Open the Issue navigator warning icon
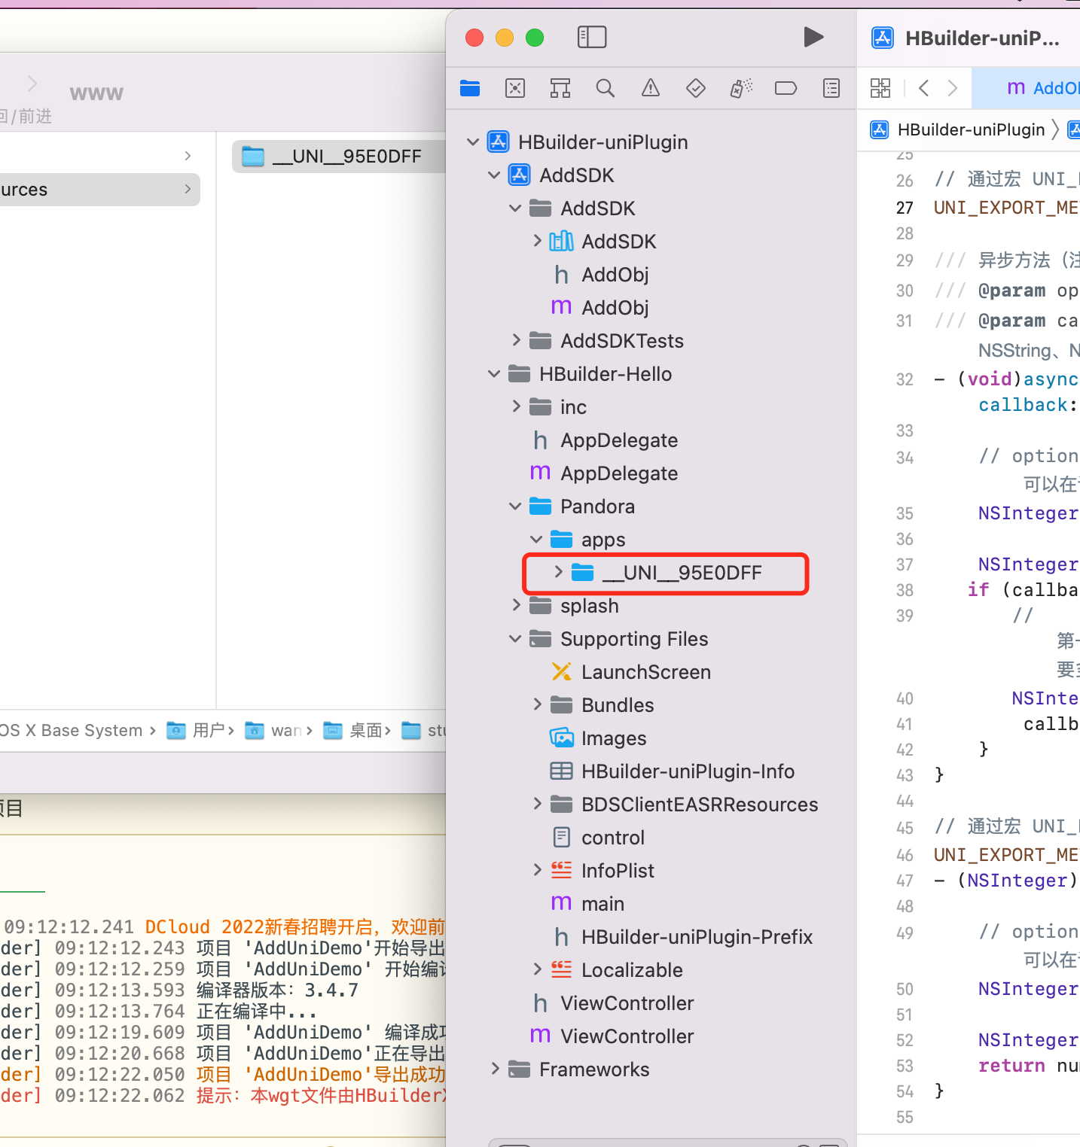This screenshot has height=1147, width=1080. coord(650,88)
